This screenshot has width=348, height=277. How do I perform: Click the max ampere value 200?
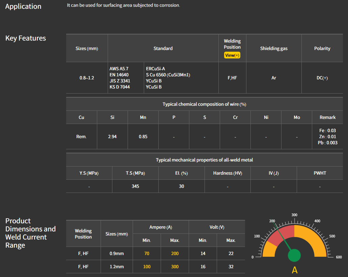coord(175,253)
